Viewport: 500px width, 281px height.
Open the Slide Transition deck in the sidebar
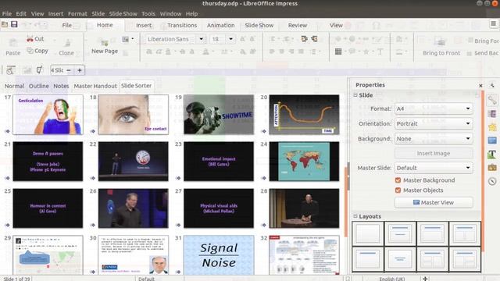tap(492, 114)
